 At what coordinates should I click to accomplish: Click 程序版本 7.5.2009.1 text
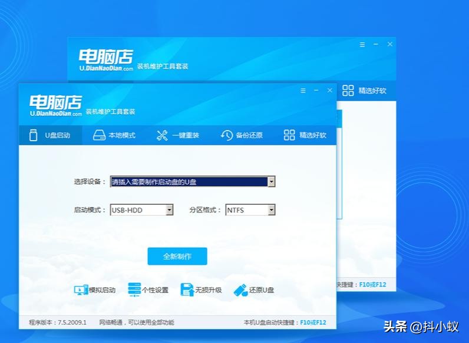pos(58,322)
